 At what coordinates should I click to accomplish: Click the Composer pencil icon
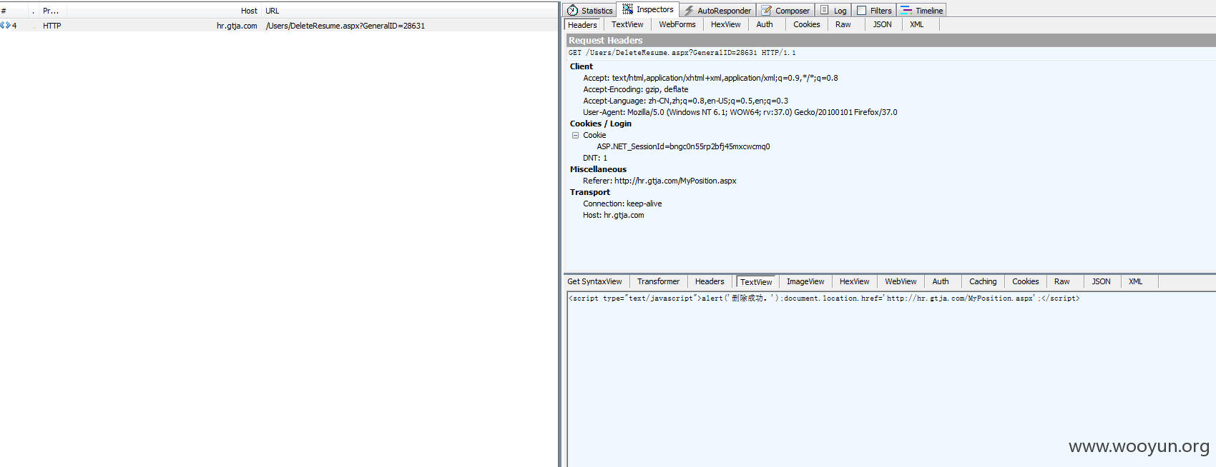[766, 10]
